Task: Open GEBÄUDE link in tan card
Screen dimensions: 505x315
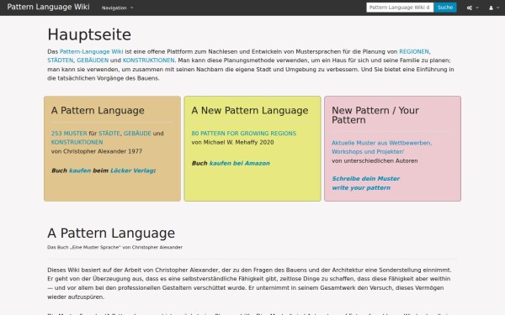Action: pos(137,134)
